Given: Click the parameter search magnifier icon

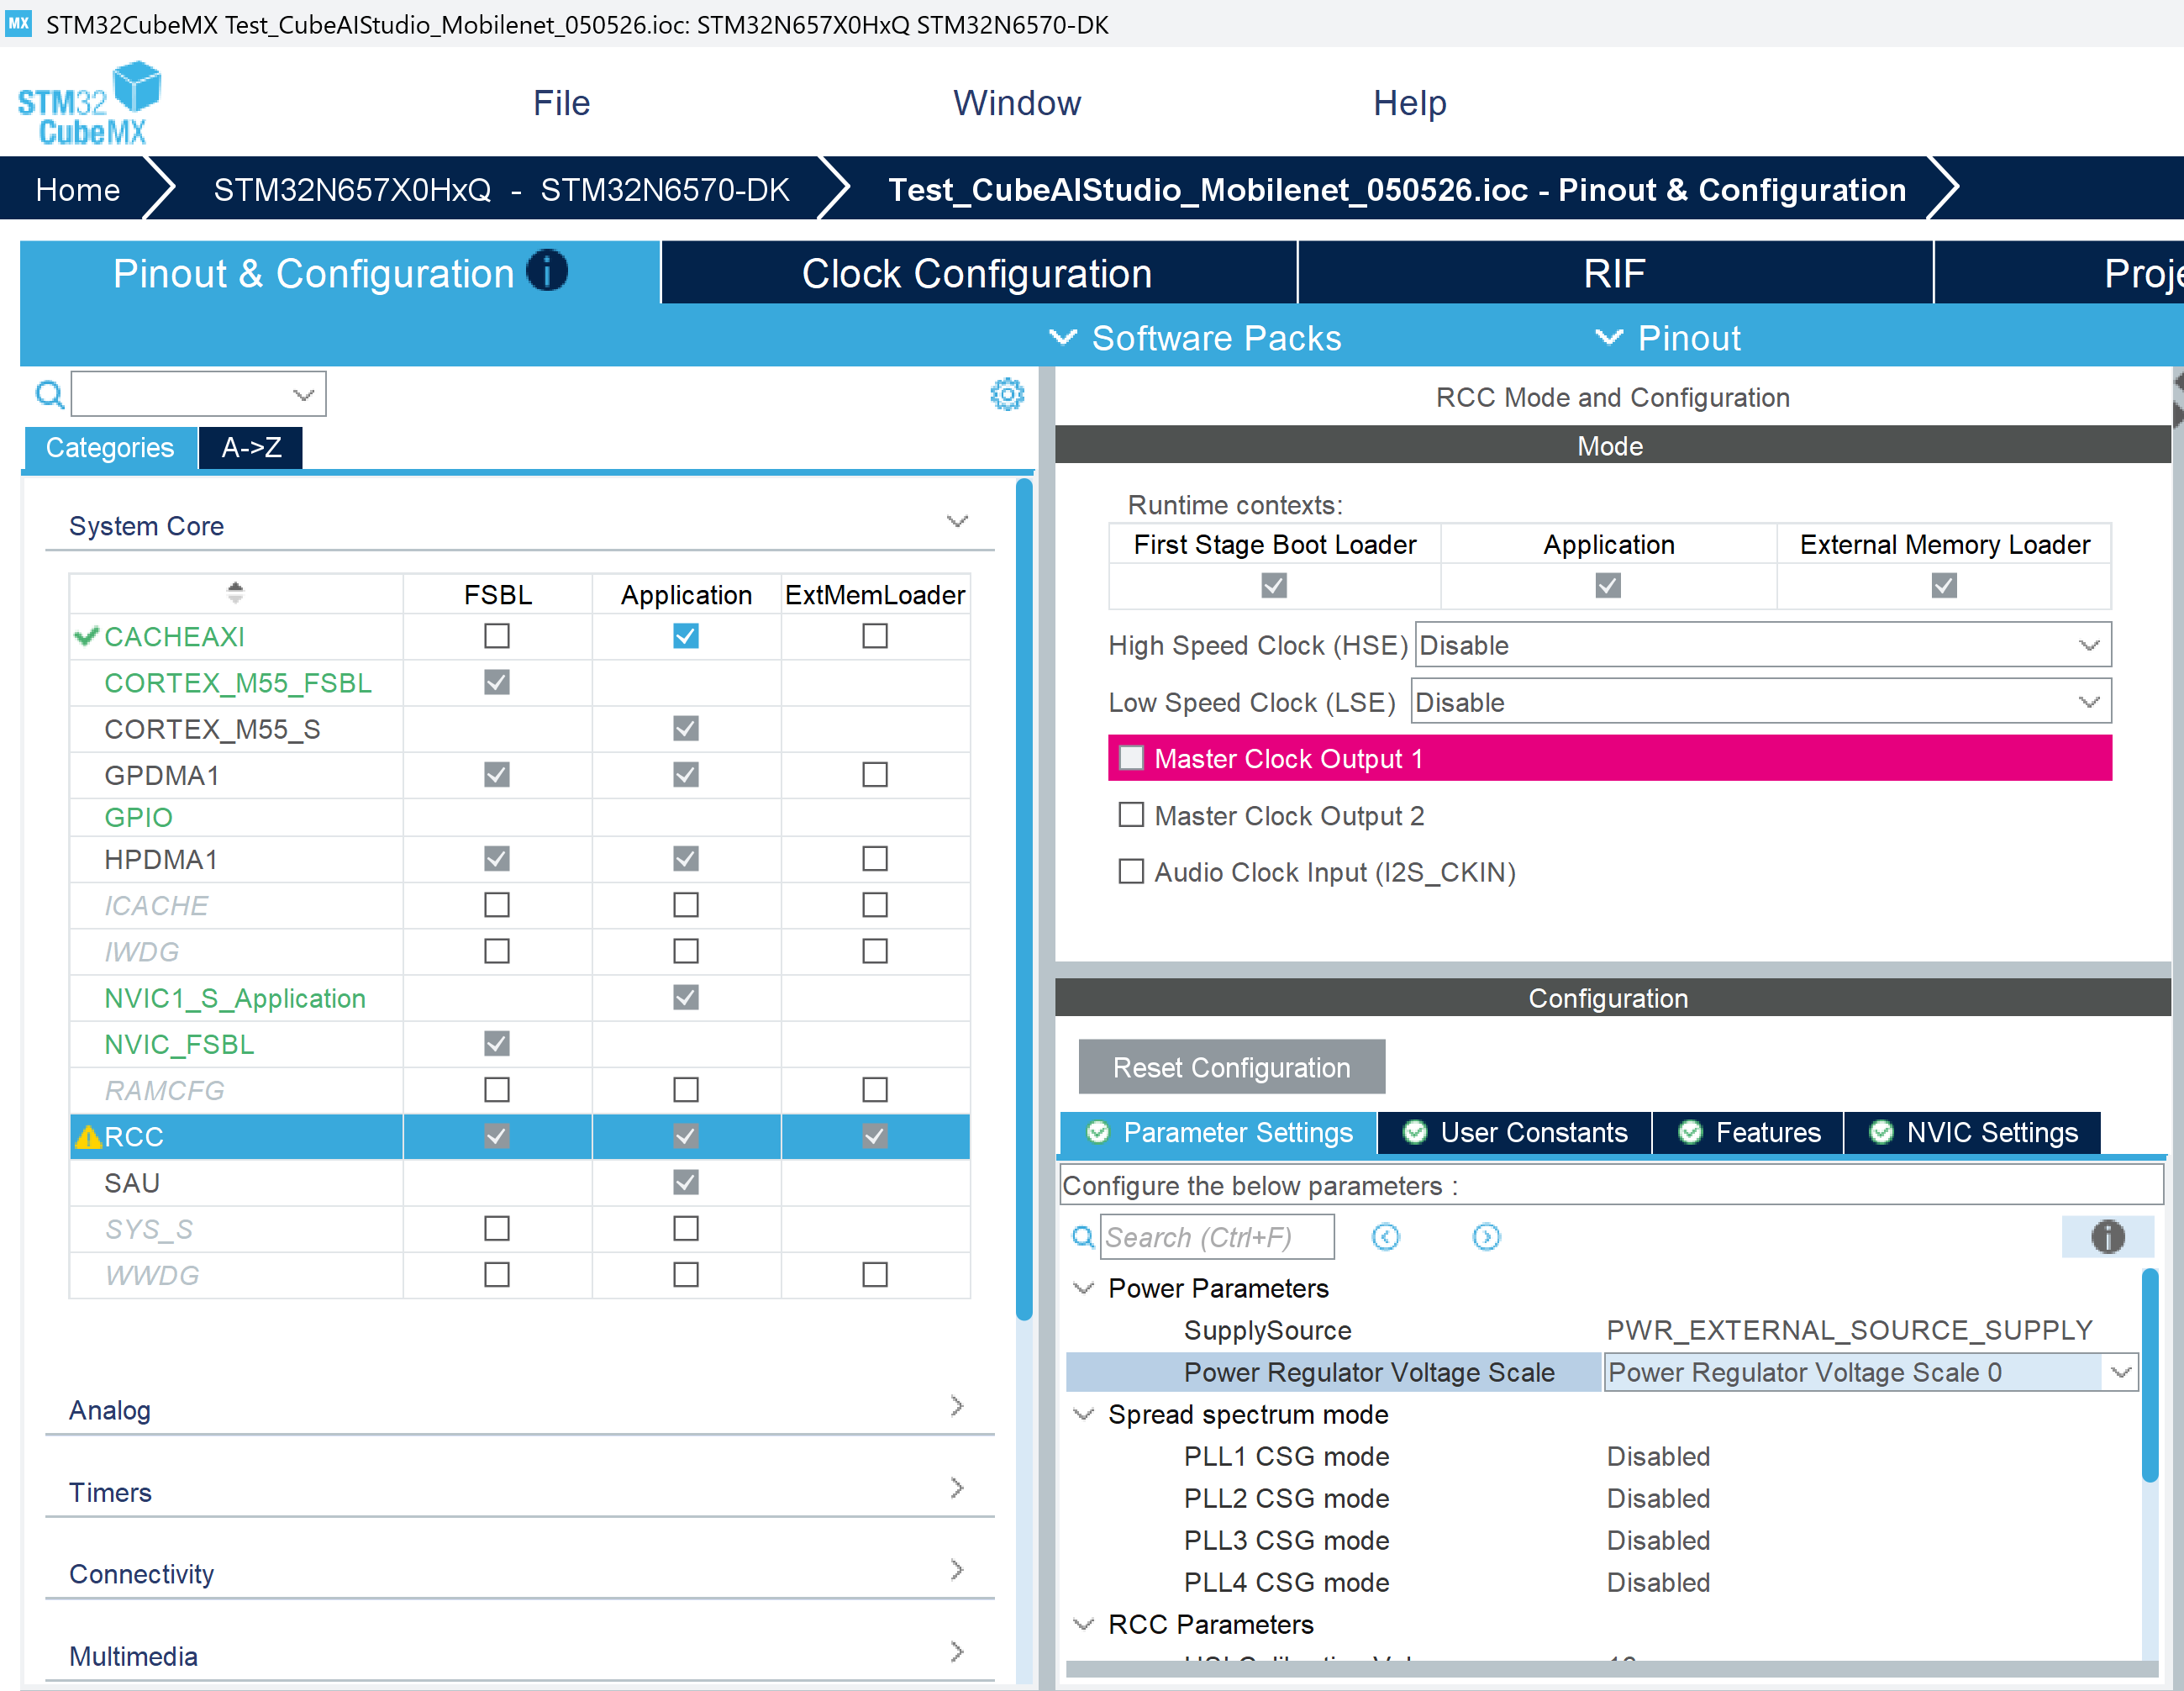Looking at the screenshot, I should pyautogui.click(x=1082, y=1237).
